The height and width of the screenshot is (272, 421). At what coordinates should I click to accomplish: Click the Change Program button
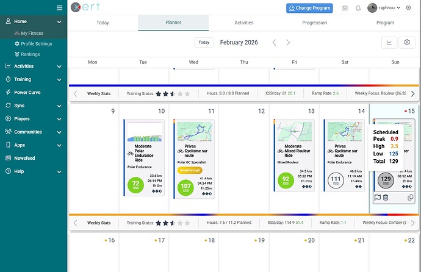[309, 8]
